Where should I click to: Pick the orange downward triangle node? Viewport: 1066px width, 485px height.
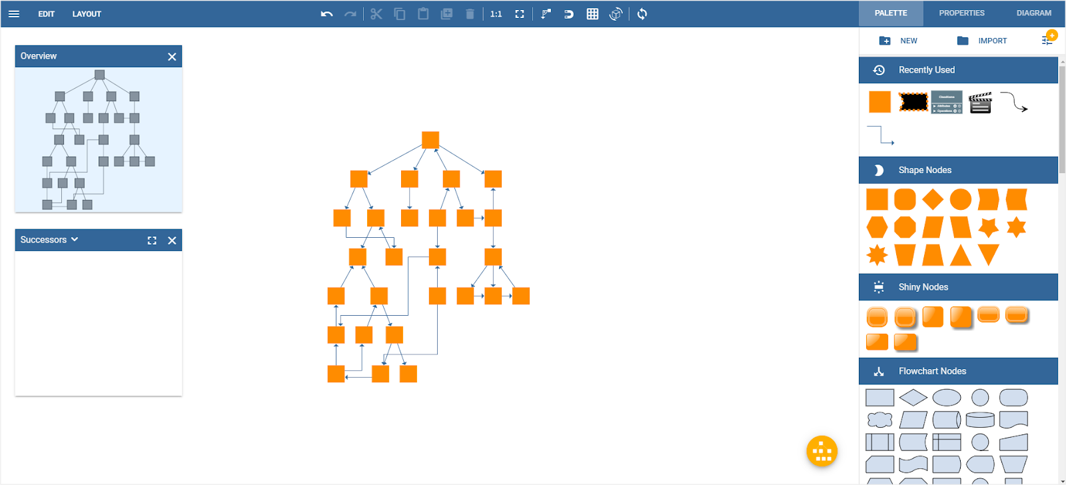coord(988,255)
